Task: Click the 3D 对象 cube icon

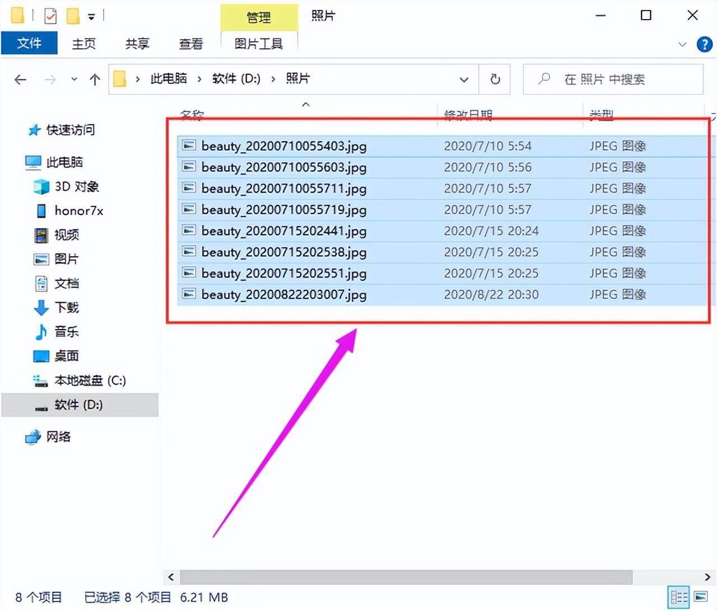Action: pyautogui.click(x=41, y=186)
